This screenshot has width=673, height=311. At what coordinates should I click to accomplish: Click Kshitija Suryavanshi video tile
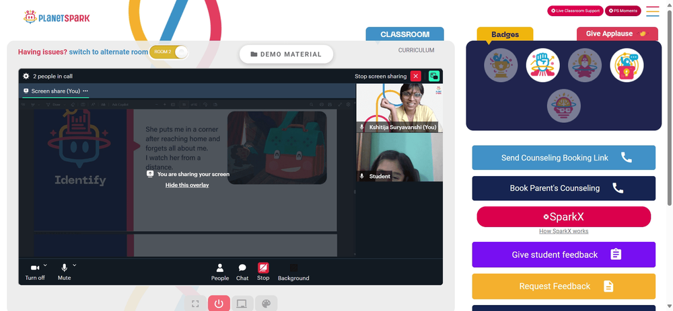[x=399, y=108]
